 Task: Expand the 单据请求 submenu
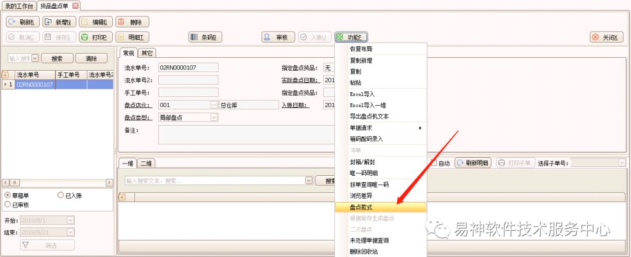click(380, 128)
